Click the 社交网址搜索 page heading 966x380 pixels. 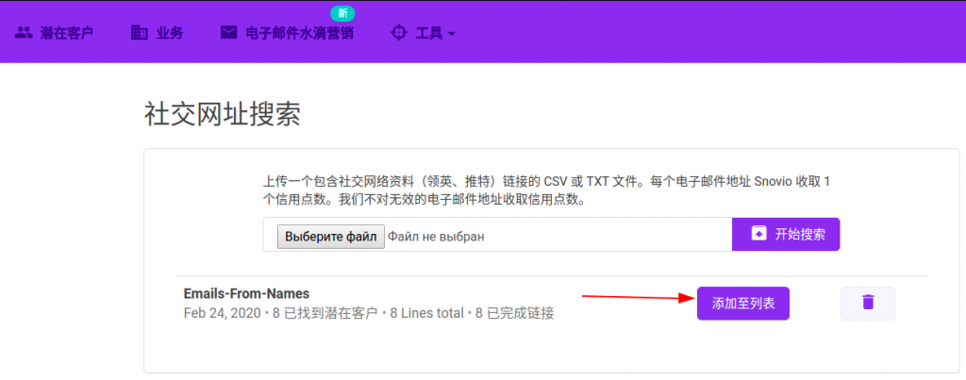(x=223, y=114)
